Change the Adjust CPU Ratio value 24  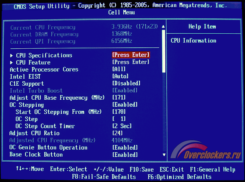click(117, 133)
